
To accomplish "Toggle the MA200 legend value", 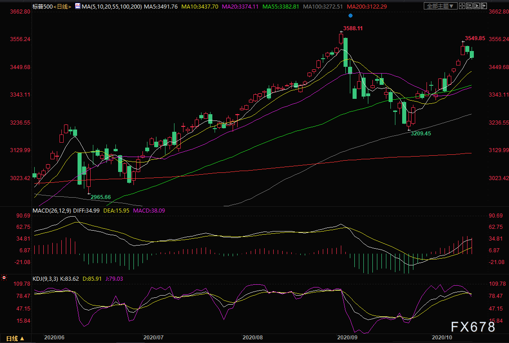I will pyautogui.click(x=367, y=6).
